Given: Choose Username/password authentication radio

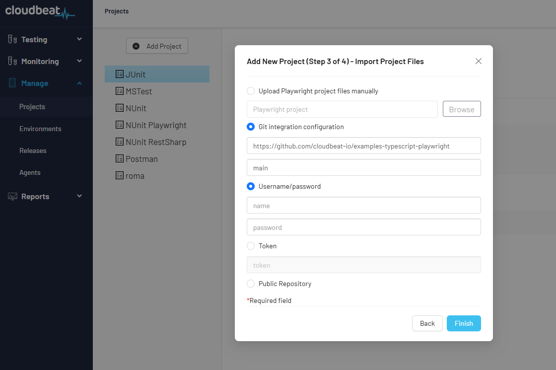Looking at the screenshot, I should point(251,186).
